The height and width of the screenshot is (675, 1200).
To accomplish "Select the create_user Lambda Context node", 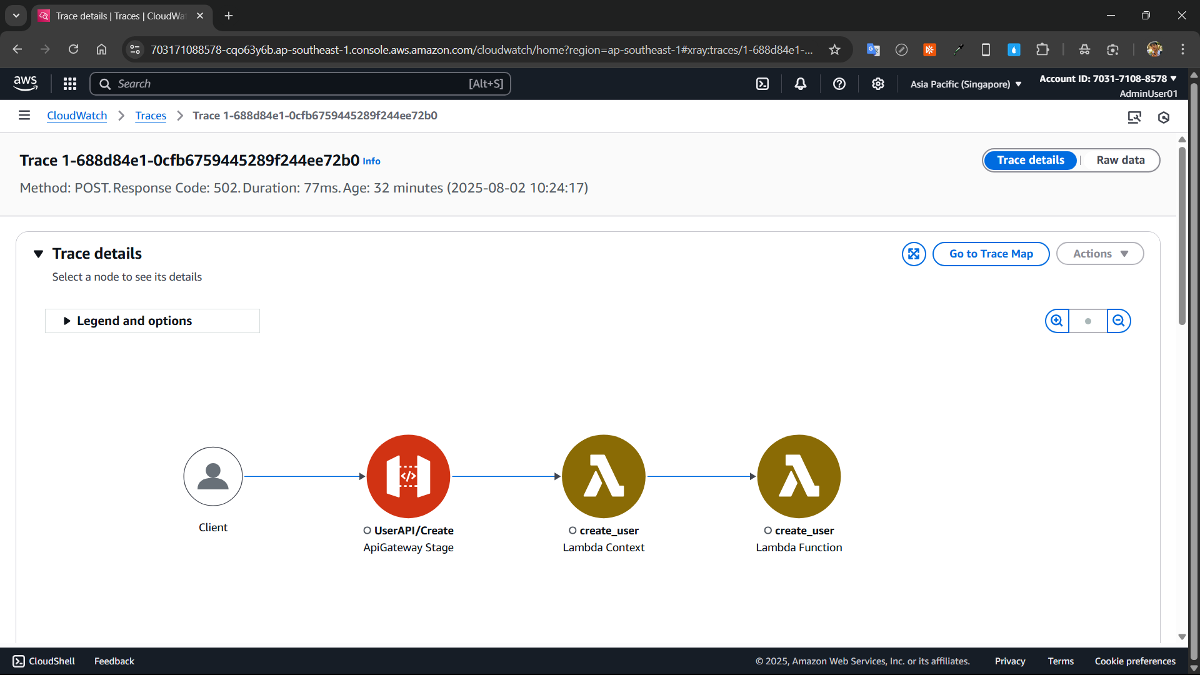I will [x=604, y=476].
